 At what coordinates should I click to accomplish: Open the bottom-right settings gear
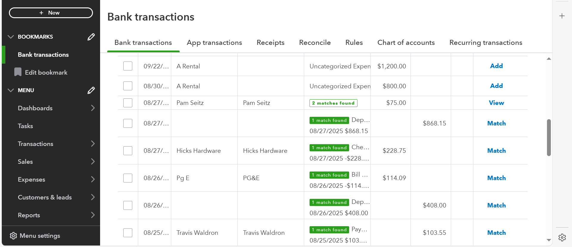pyautogui.click(x=562, y=237)
